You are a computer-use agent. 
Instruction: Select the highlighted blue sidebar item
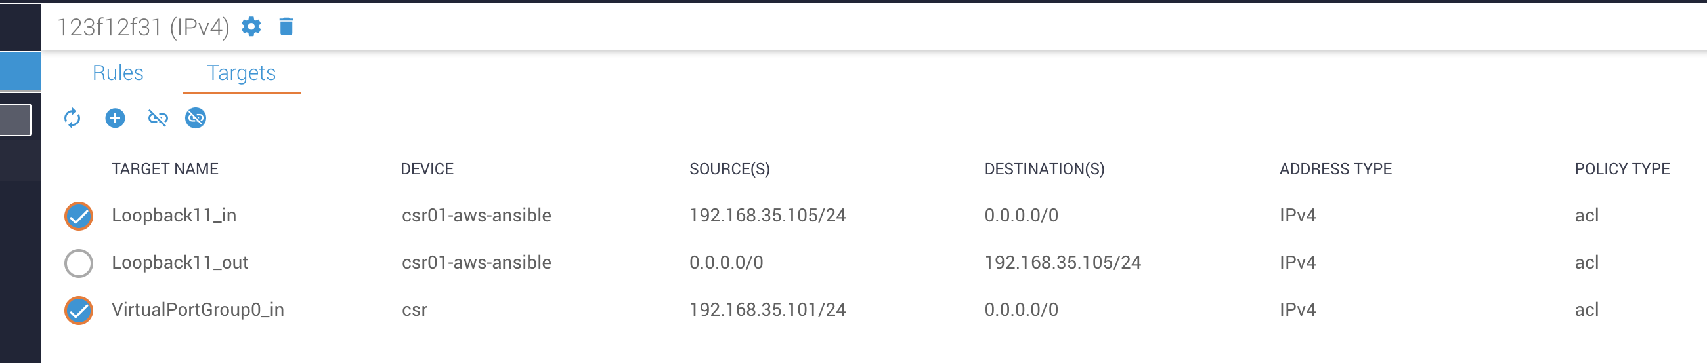[x=20, y=71]
